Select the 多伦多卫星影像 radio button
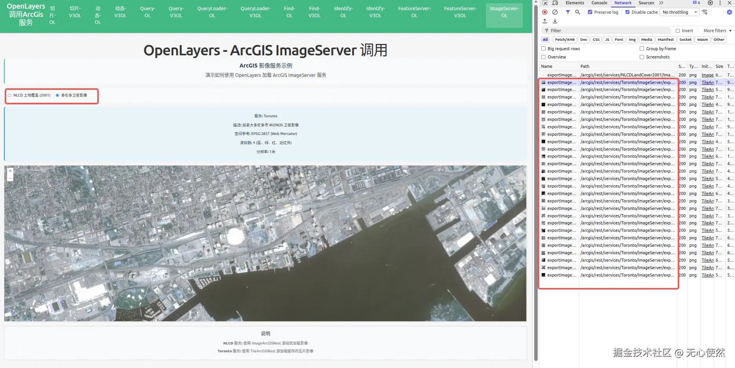 click(x=57, y=95)
